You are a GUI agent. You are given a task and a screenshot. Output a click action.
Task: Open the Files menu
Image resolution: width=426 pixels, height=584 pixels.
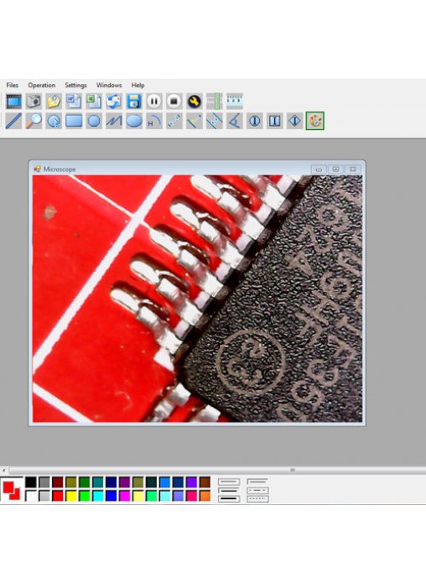[x=13, y=86]
